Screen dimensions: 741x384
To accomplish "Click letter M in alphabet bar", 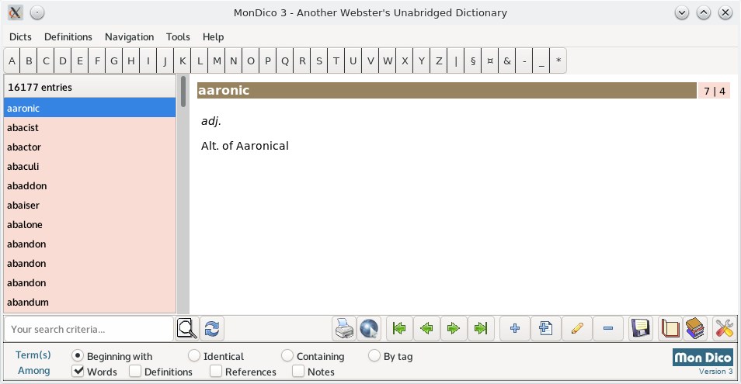I will coord(217,61).
